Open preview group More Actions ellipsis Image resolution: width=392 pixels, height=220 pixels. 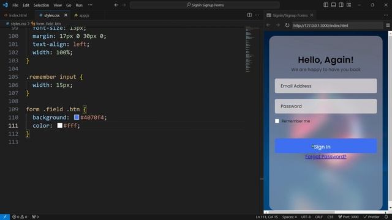click(x=386, y=15)
